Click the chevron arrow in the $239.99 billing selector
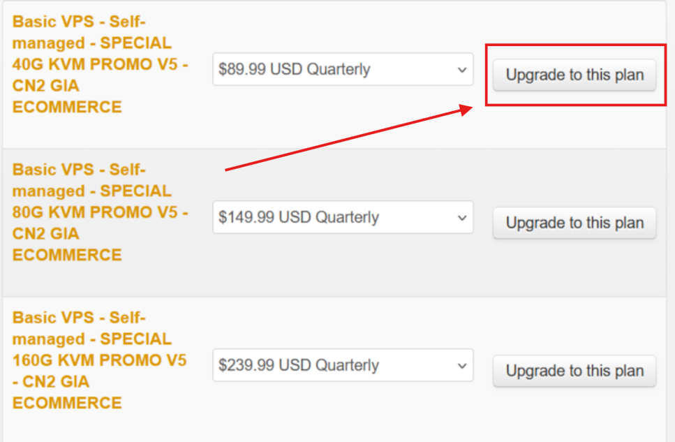The height and width of the screenshot is (442, 675). [462, 366]
